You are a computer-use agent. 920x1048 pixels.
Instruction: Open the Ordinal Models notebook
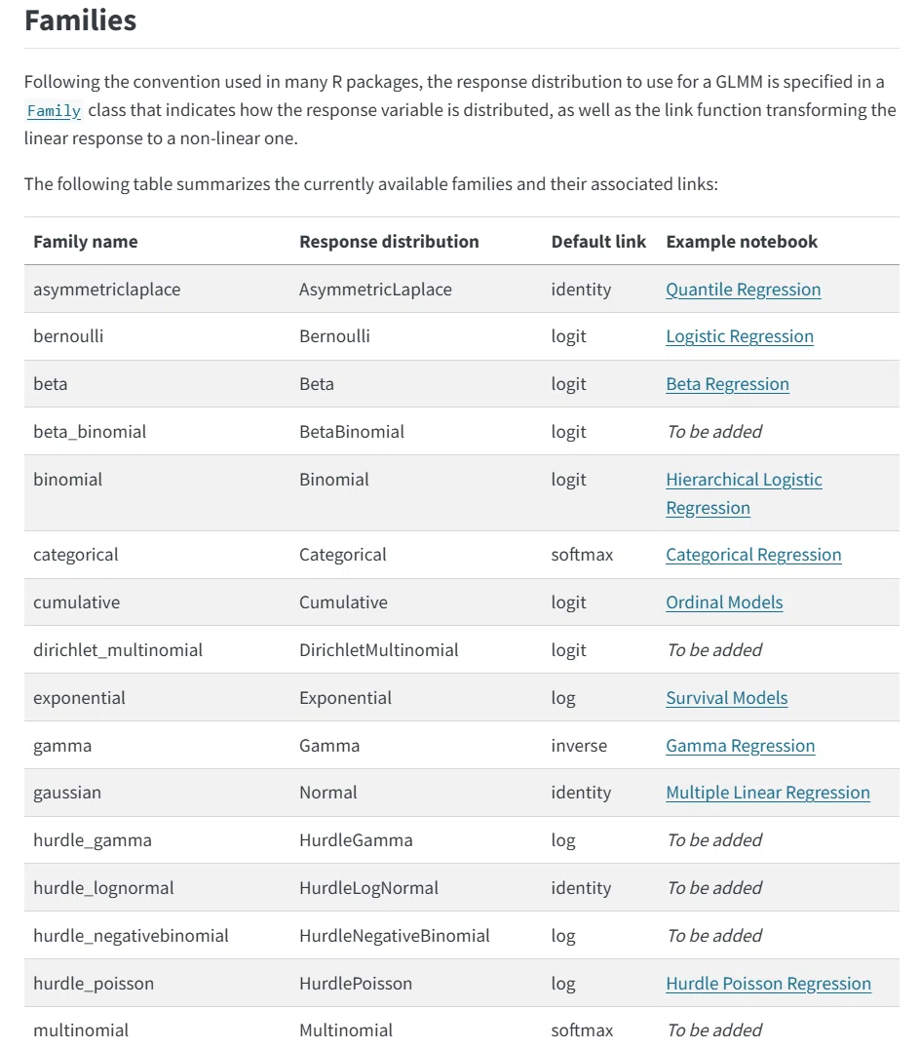pyautogui.click(x=724, y=602)
